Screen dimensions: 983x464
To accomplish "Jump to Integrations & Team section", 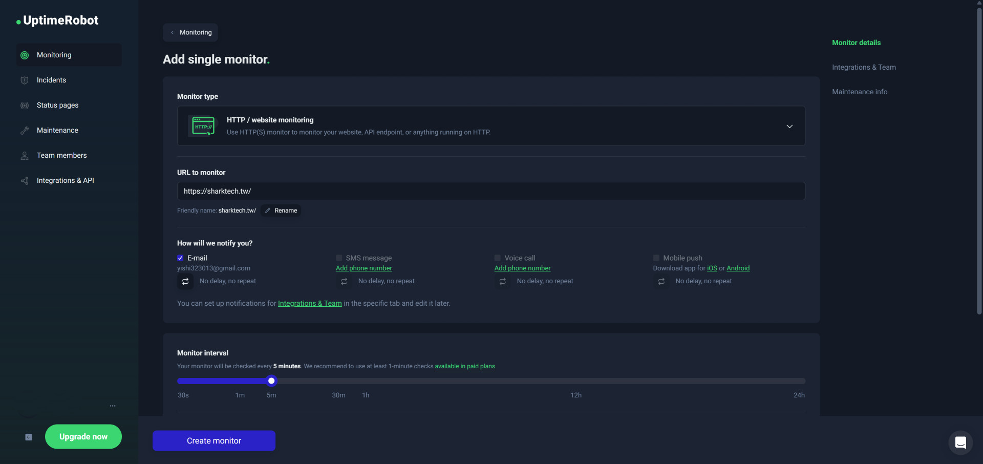I will [x=864, y=67].
